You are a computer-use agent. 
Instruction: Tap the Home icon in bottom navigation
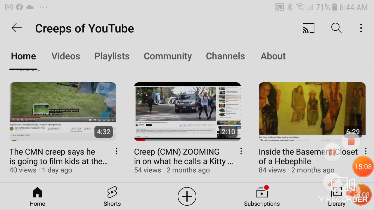[x=37, y=197]
